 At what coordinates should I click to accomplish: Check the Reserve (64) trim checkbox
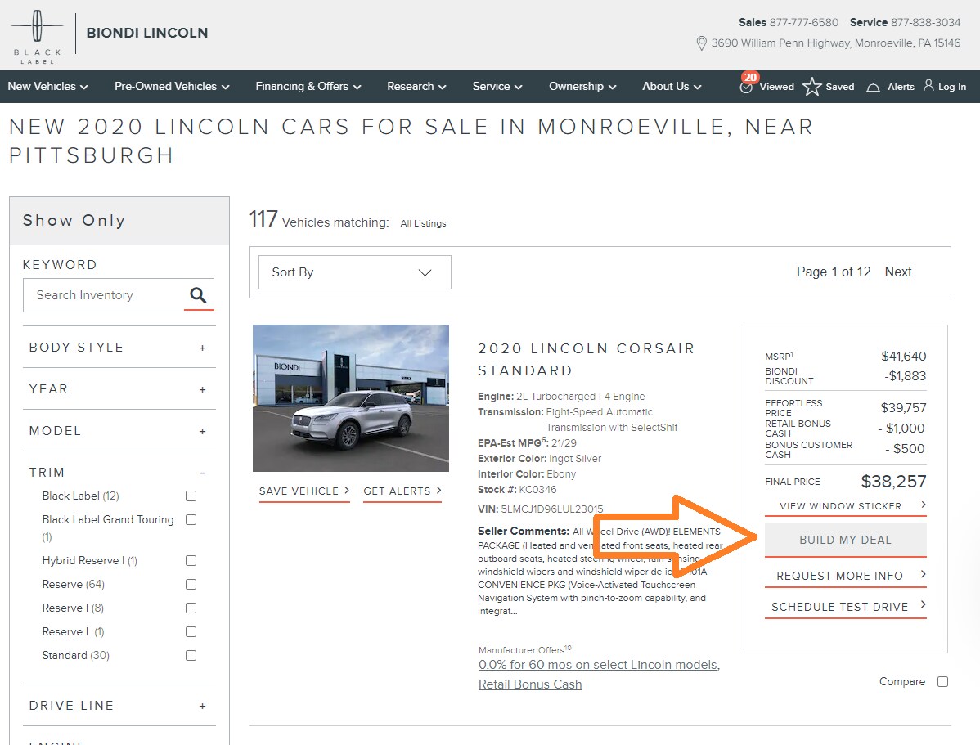[191, 585]
